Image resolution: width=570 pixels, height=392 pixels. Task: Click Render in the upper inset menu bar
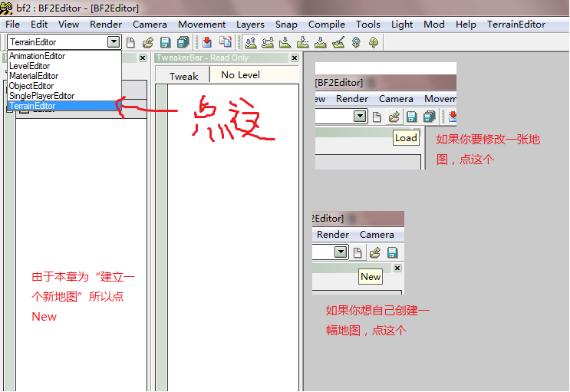(352, 99)
